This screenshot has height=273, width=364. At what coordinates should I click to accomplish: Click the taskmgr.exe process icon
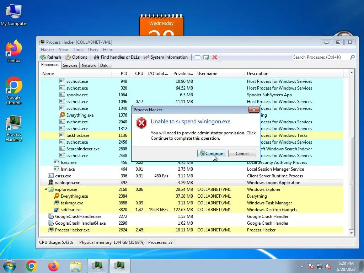57,203
